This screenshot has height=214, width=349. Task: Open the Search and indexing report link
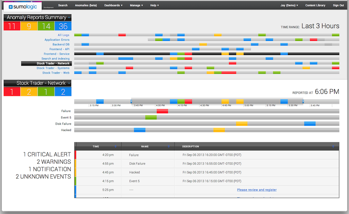(55, 58)
